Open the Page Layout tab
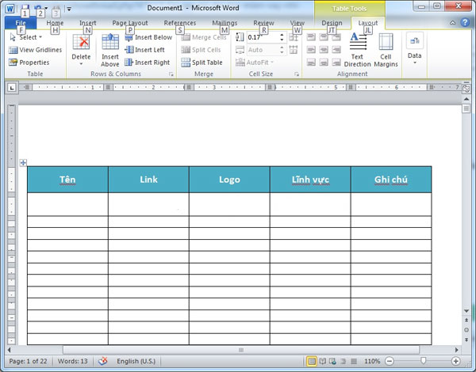 click(x=130, y=23)
